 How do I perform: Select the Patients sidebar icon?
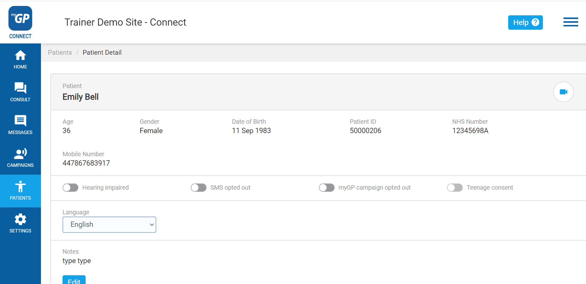click(20, 191)
